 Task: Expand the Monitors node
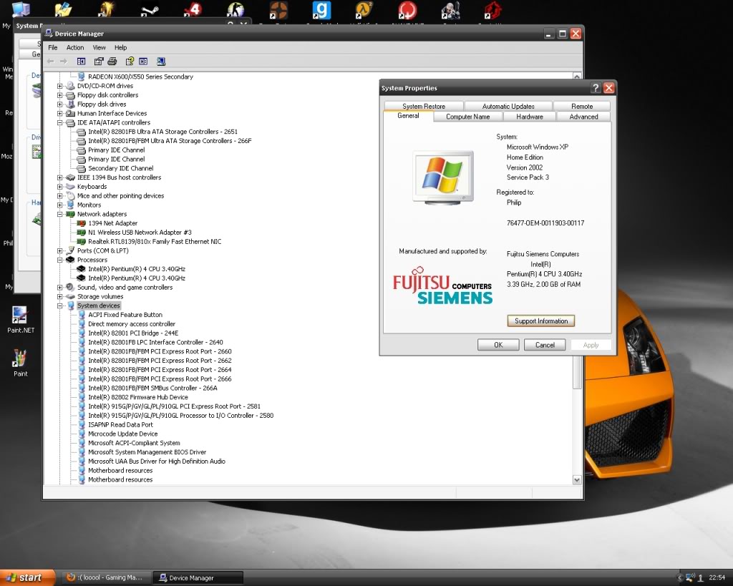[60, 205]
